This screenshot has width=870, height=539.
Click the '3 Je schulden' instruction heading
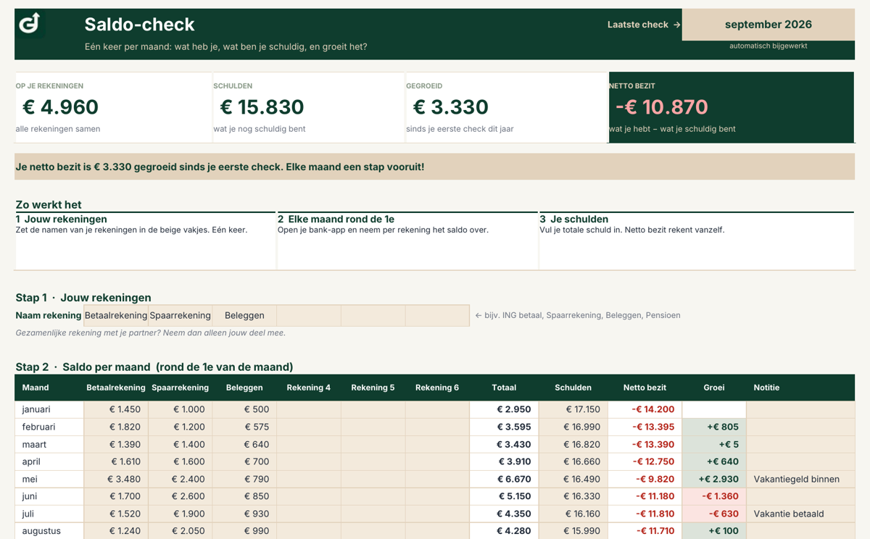pyautogui.click(x=573, y=219)
